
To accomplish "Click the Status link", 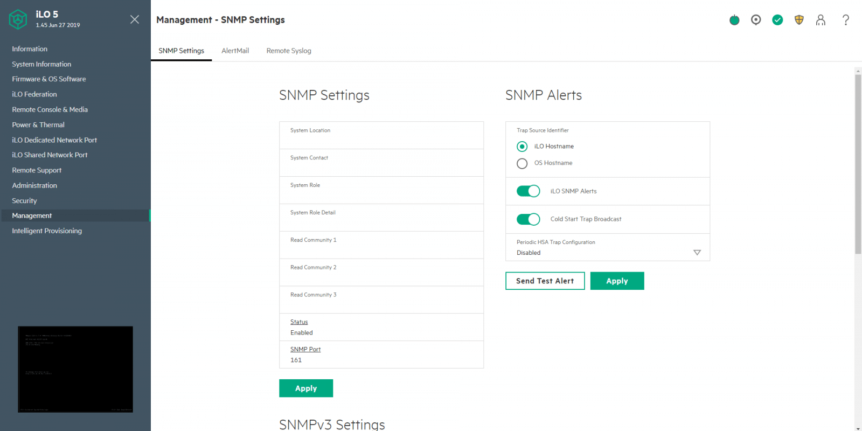I will click(299, 322).
